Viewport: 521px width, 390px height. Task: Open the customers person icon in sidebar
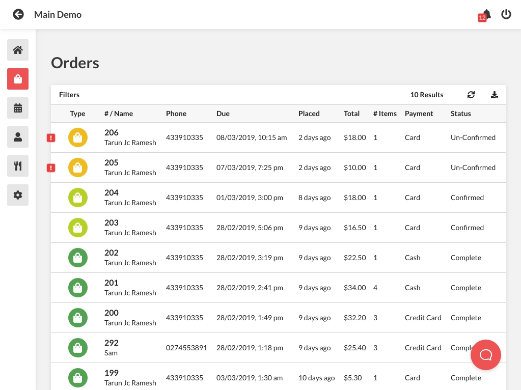tap(18, 137)
